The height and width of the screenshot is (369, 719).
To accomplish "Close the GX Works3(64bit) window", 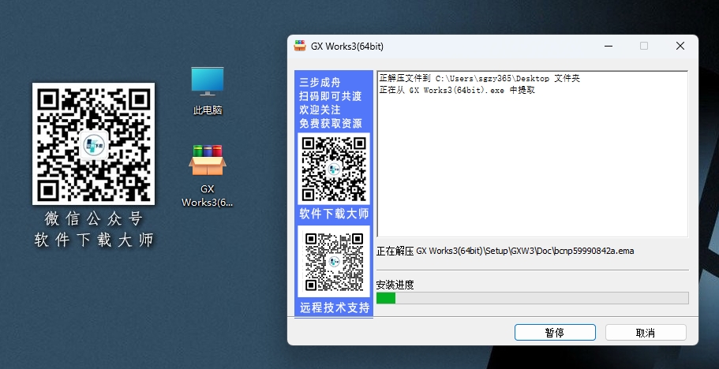I will (680, 46).
